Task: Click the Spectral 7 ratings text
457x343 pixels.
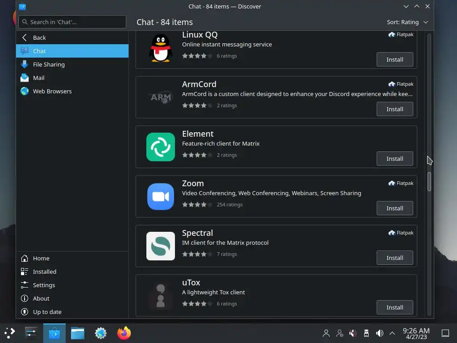Action: tap(227, 254)
